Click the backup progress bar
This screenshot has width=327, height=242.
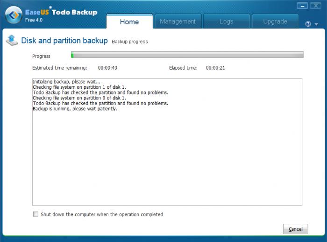point(187,55)
